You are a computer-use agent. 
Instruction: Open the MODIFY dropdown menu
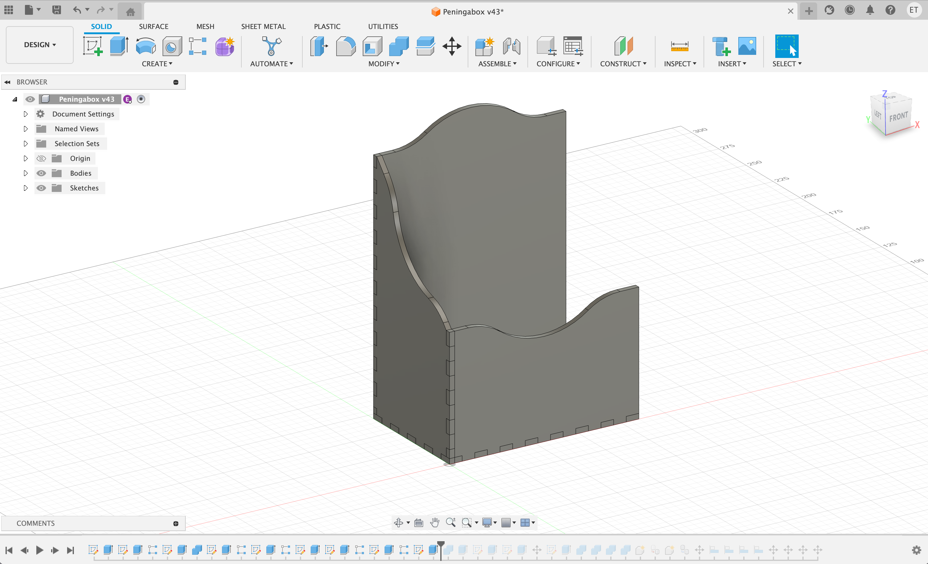coord(384,64)
